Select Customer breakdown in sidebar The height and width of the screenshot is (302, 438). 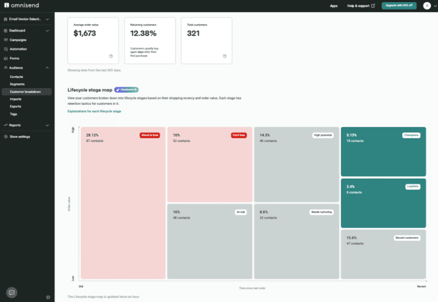[27, 91]
